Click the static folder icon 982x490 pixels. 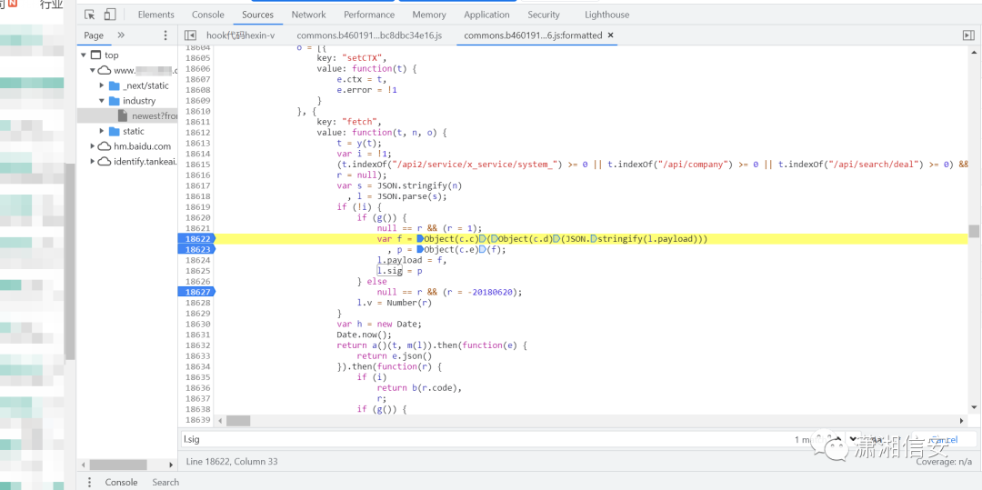click(x=114, y=132)
